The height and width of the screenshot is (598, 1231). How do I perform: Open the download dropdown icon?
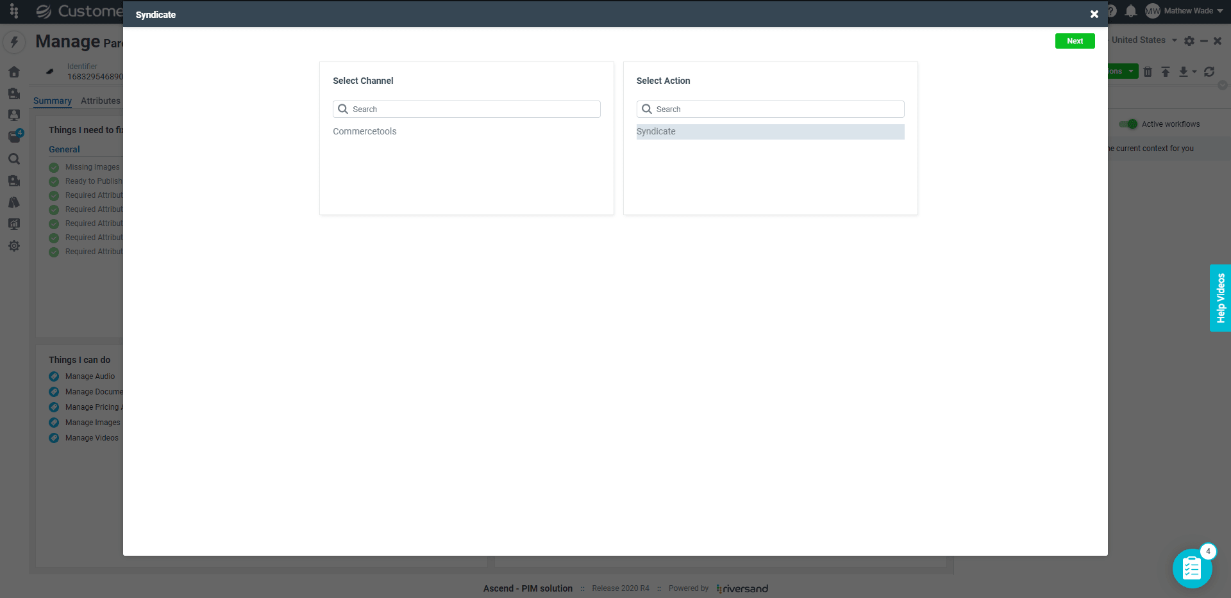[1187, 72]
